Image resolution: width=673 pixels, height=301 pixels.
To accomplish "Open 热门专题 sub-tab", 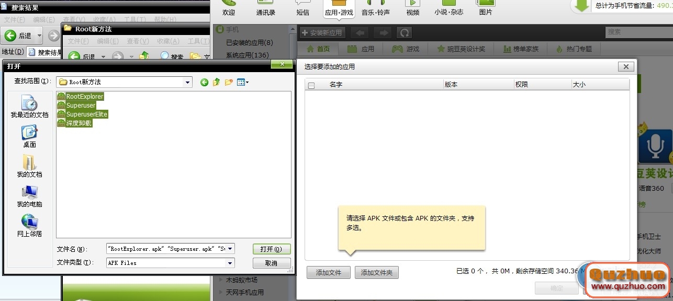I will tap(574, 49).
